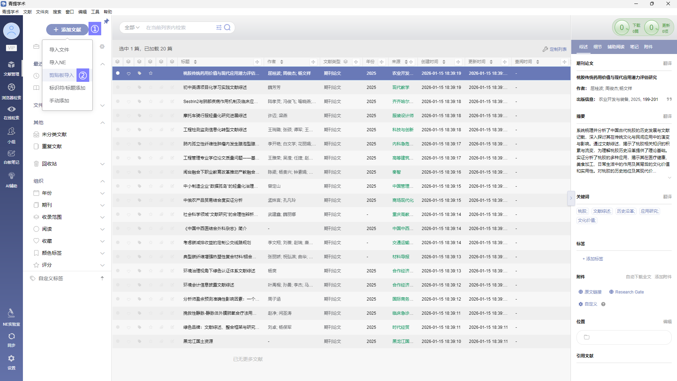
Task: Click the 添加文献 button
Action: coord(67,30)
